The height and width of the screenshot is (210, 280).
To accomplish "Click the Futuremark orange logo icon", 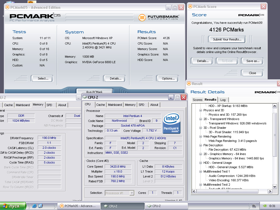I will coord(142,17).
